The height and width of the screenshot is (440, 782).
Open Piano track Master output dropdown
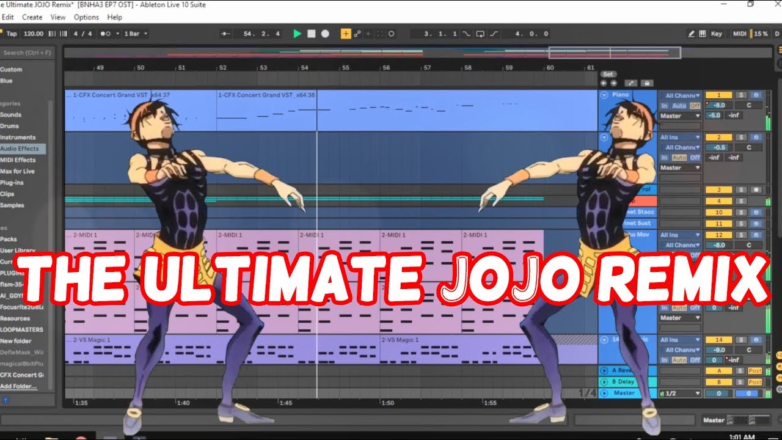coord(680,116)
